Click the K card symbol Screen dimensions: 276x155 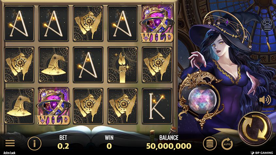(157, 106)
